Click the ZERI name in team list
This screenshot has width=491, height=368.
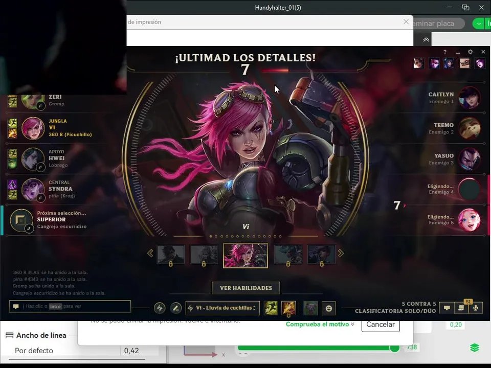coord(55,97)
